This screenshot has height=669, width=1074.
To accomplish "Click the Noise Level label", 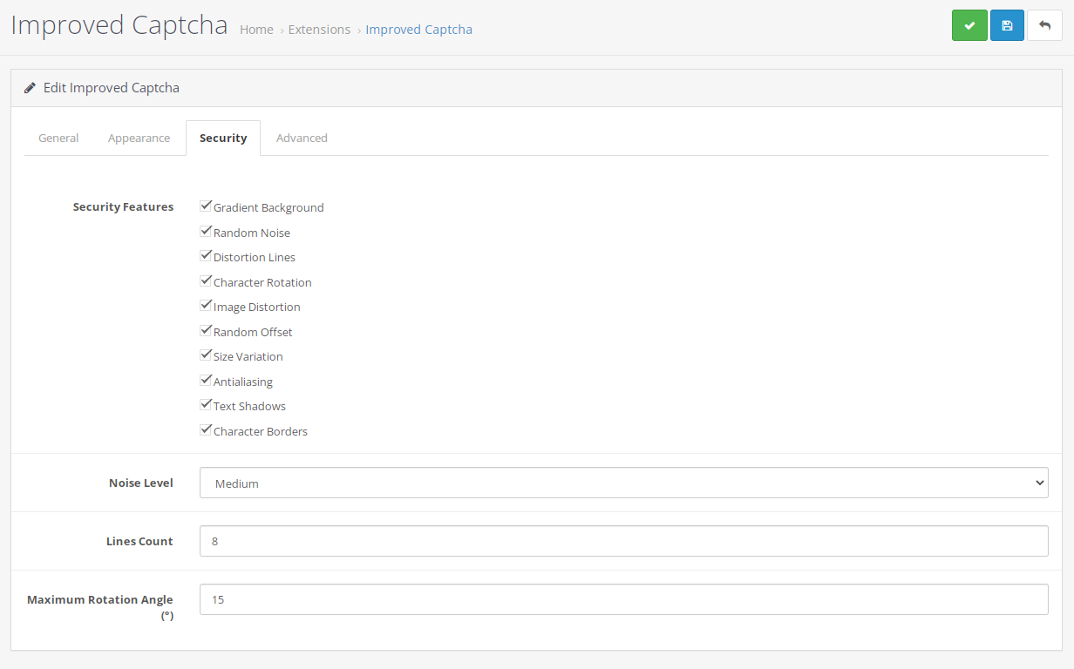I will click(x=141, y=483).
